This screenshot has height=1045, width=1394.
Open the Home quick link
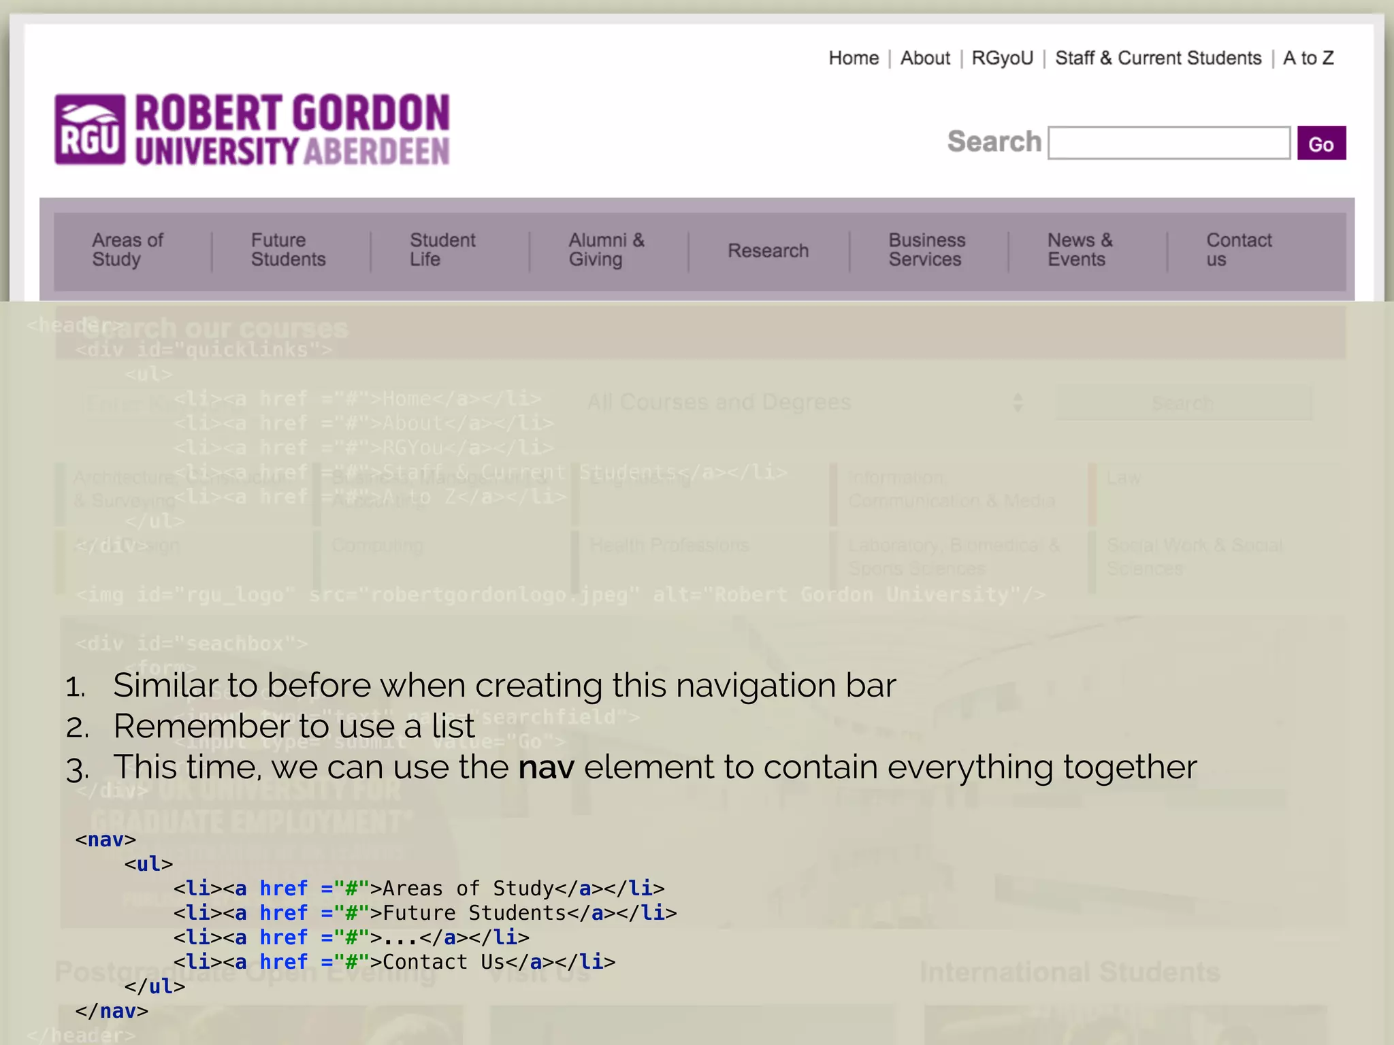[853, 59]
